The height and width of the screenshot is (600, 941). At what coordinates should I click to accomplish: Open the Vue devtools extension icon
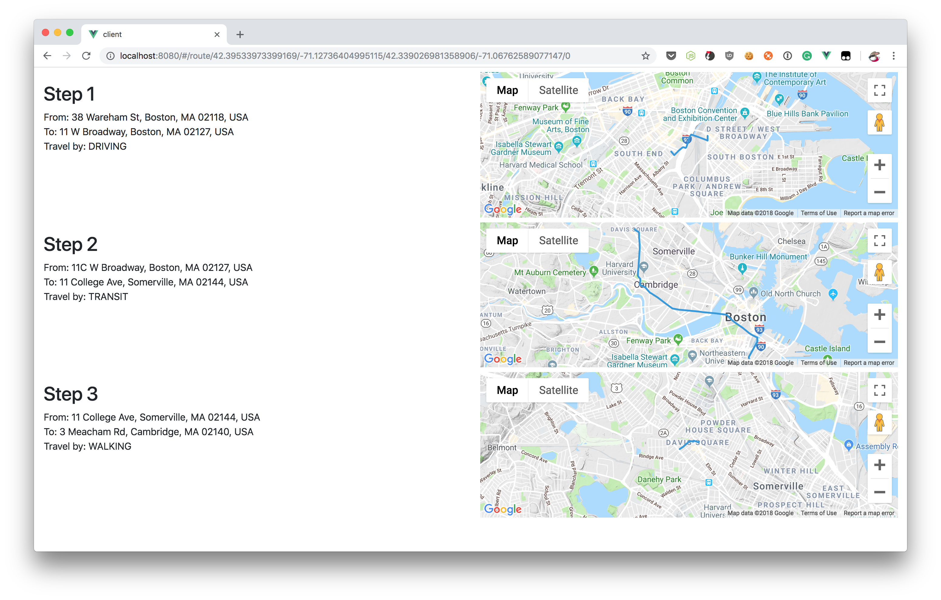coord(826,56)
